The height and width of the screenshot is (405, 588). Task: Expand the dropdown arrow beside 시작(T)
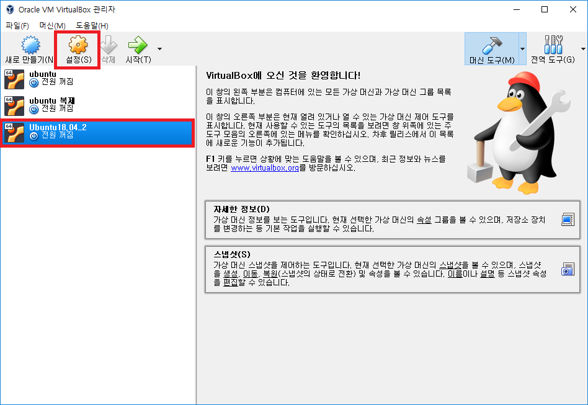[160, 49]
